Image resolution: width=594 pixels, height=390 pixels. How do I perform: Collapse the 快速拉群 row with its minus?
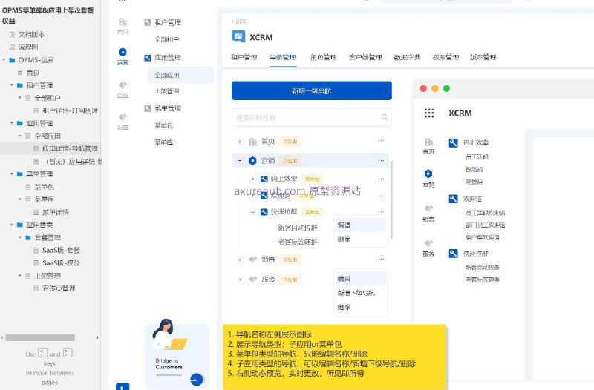252,212
